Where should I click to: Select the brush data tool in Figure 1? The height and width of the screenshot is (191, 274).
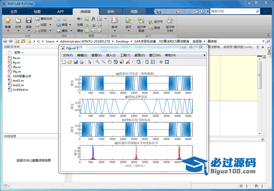[128, 62]
